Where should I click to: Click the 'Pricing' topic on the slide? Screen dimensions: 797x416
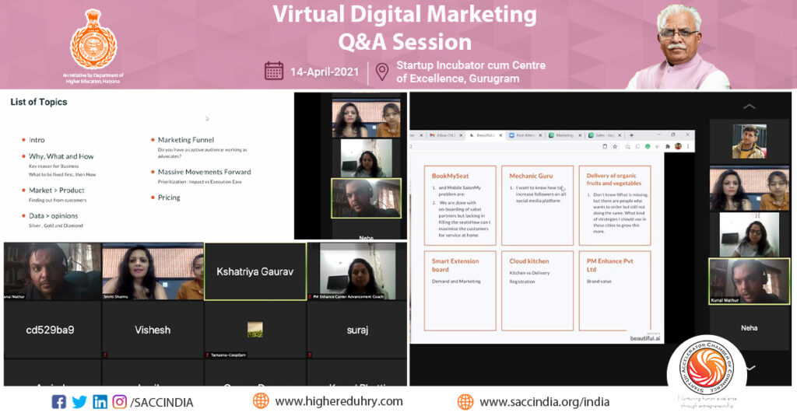coord(169,198)
